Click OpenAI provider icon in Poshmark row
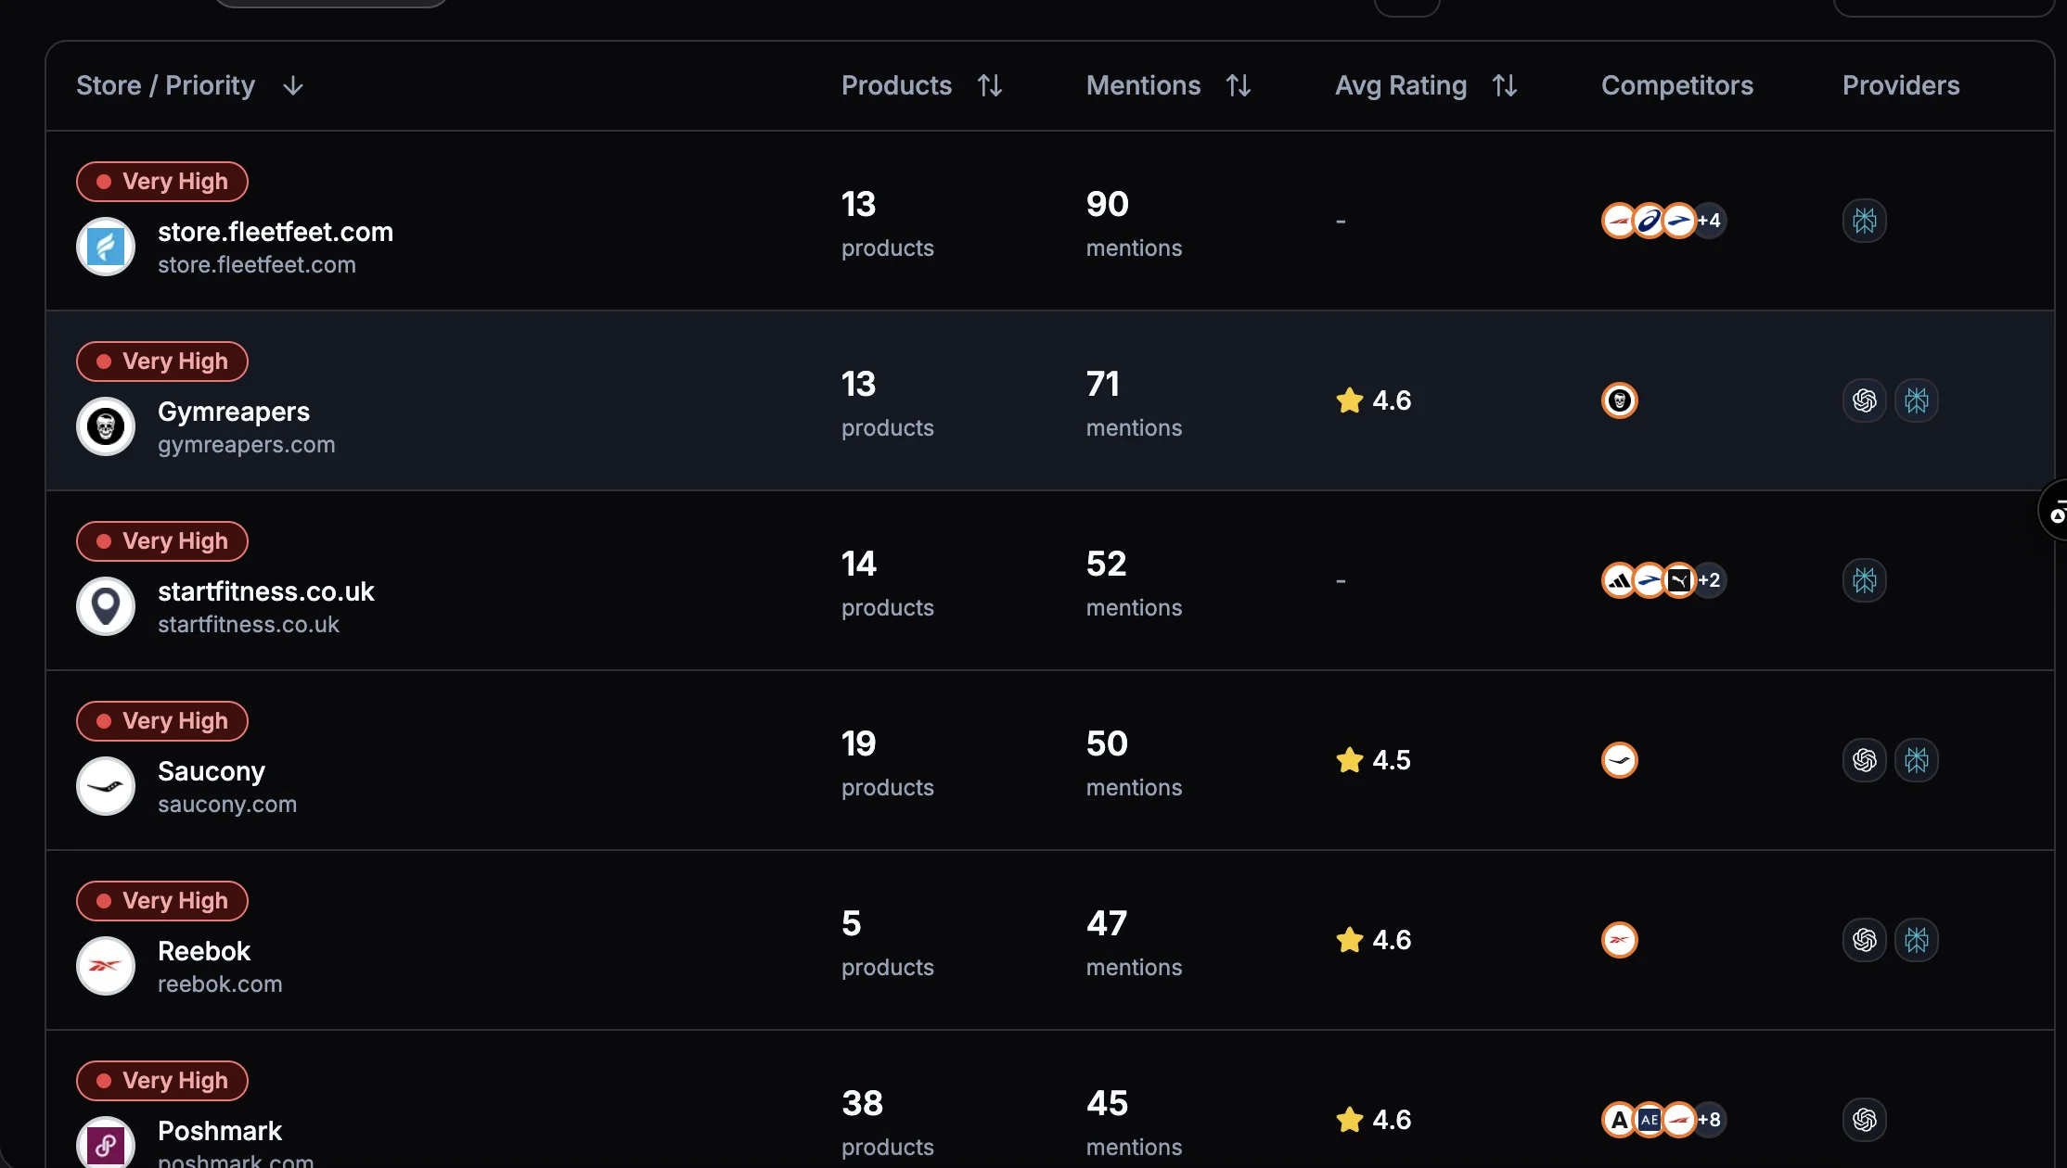Image resolution: width=2067 pixels, height=1168 pixels. pyautogui.click(x=1864, y=1120)
